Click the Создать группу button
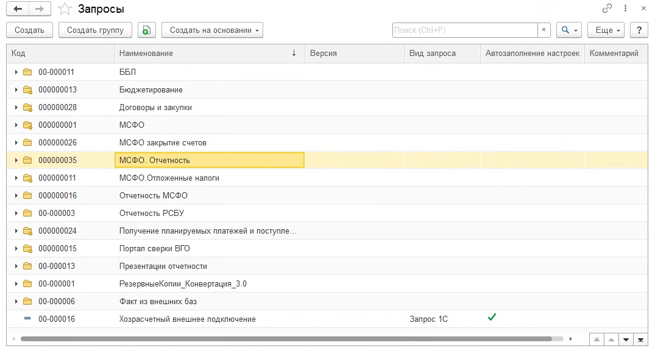This screenshot has height=351, width=655. [x=95, y=30]
